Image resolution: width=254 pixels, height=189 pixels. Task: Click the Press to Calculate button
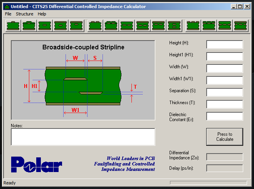(x=225, y=137)
